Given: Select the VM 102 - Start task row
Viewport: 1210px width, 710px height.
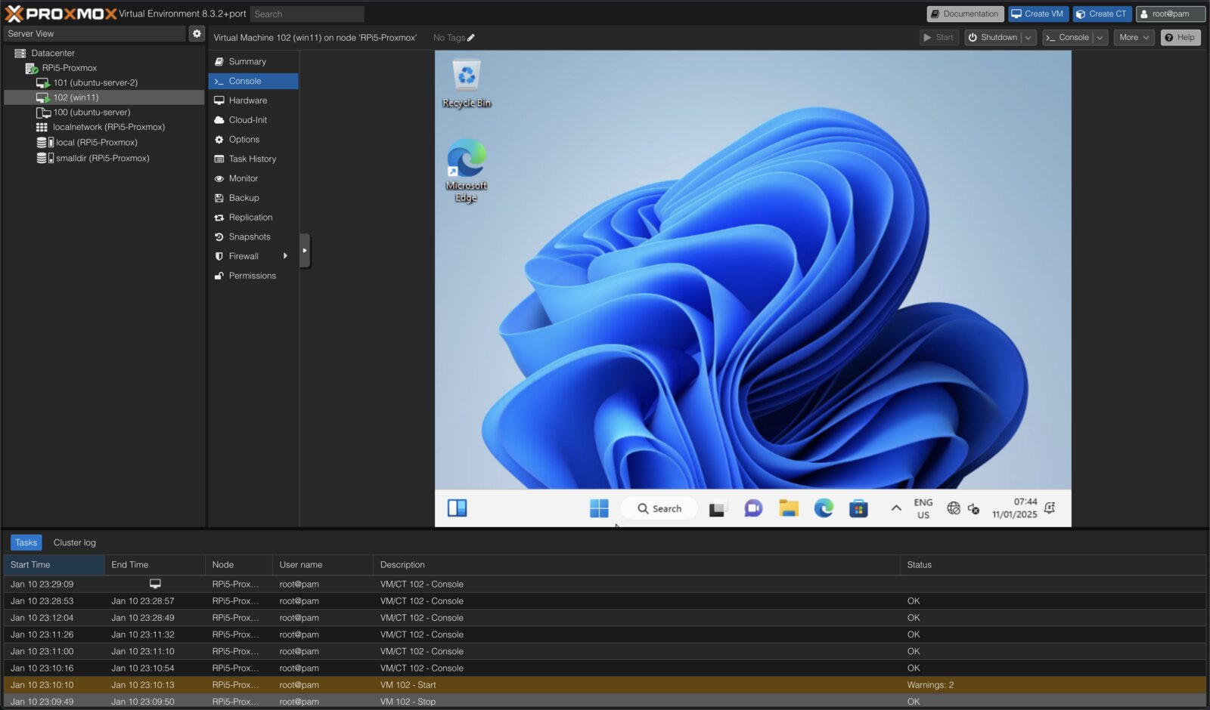Looking at the screenshot, I should 605,685.
